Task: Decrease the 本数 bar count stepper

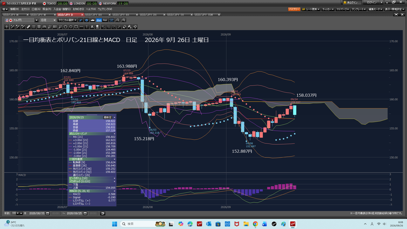Action: coord(17,213)
